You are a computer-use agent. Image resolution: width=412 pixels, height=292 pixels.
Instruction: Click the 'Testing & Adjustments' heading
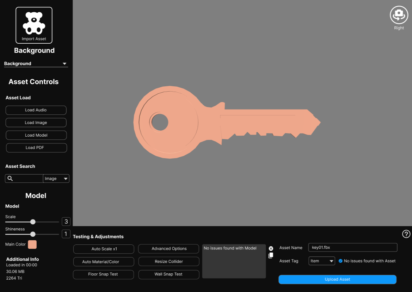[98, 237]
